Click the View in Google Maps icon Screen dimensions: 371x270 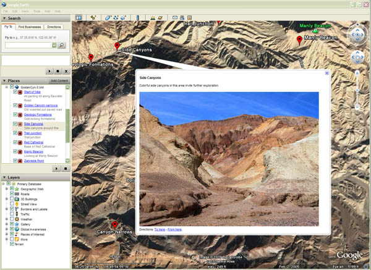click(190, 18)
